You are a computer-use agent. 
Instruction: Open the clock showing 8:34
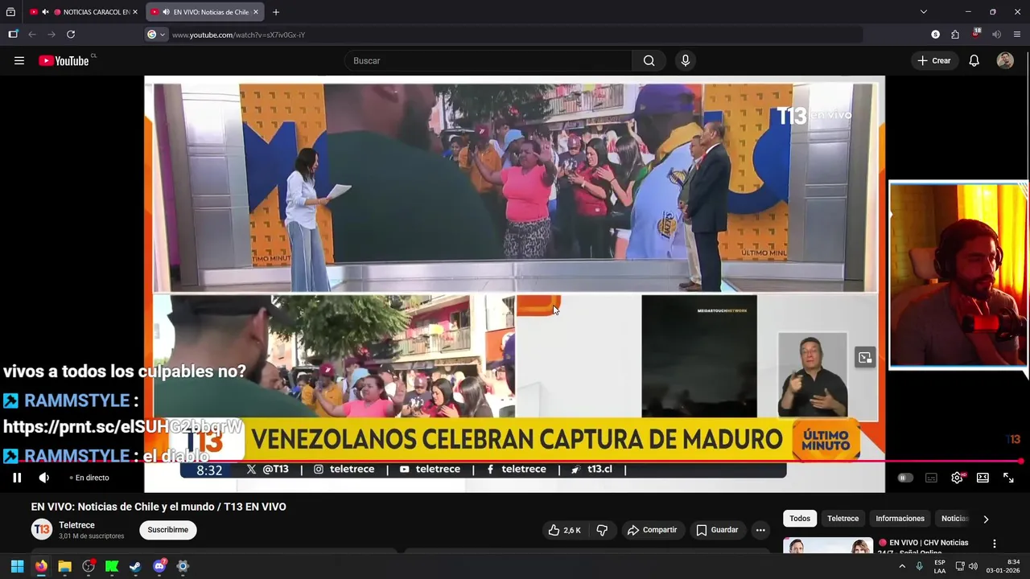point(1003,566)
